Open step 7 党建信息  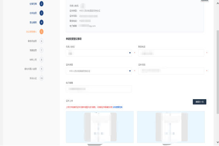point(41,50)
